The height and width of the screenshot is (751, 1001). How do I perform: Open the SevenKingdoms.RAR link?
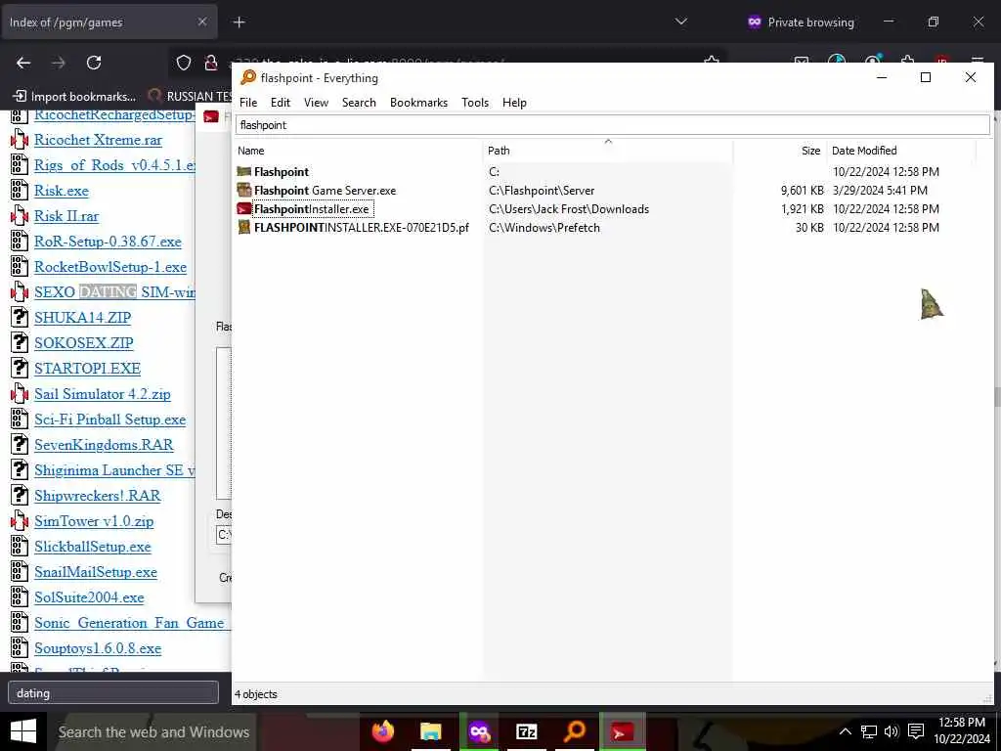104,445
